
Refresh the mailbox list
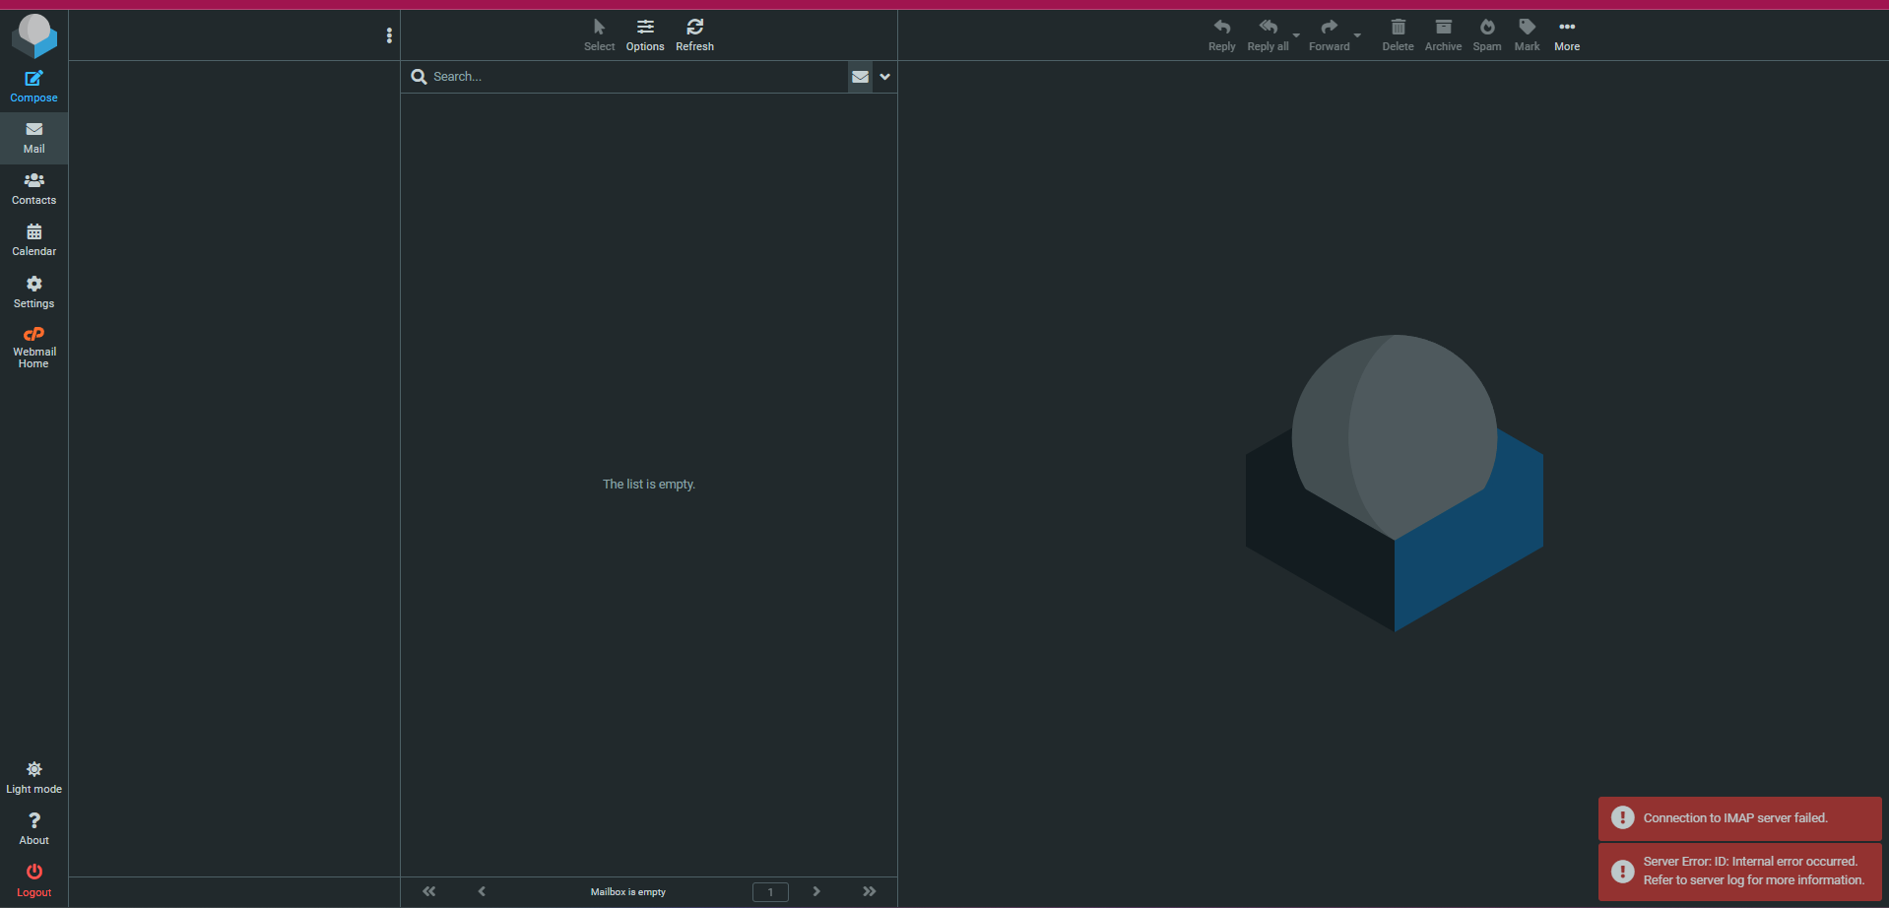tap(694, 33)
